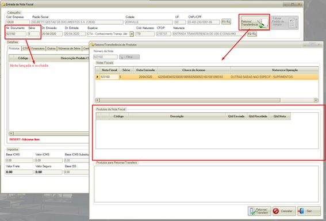Click the 20/04/2020 emission date cell
Viewport: 326px width, 221px height.
click(145, 77)
